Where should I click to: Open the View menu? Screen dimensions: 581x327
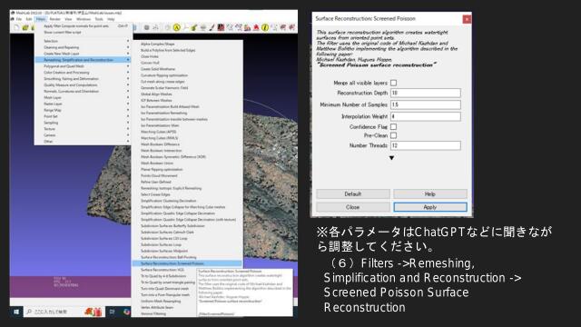[69, 19]
